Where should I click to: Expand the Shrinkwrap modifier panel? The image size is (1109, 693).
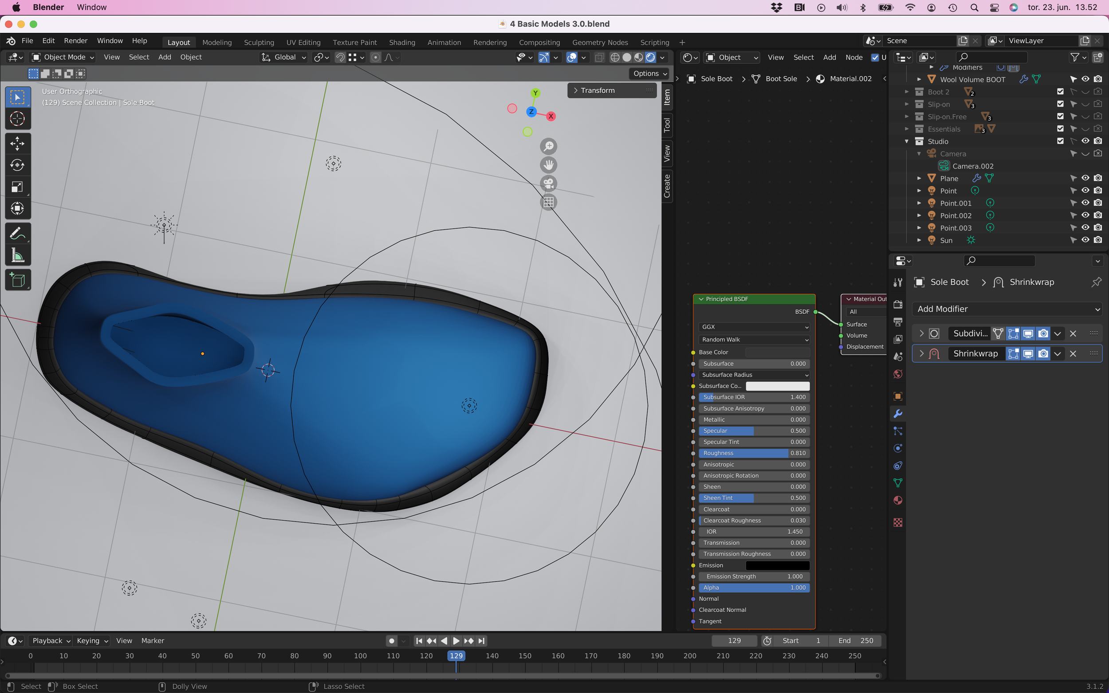click(x=921, y=353)
